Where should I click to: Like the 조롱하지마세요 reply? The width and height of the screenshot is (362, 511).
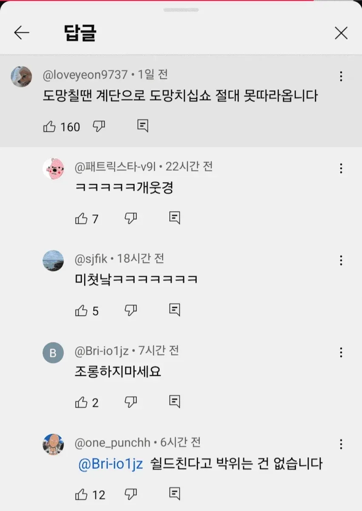(81, 403)
